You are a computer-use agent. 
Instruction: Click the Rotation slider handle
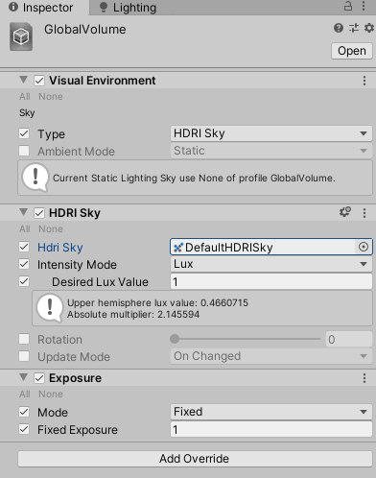tap(175, 339)
